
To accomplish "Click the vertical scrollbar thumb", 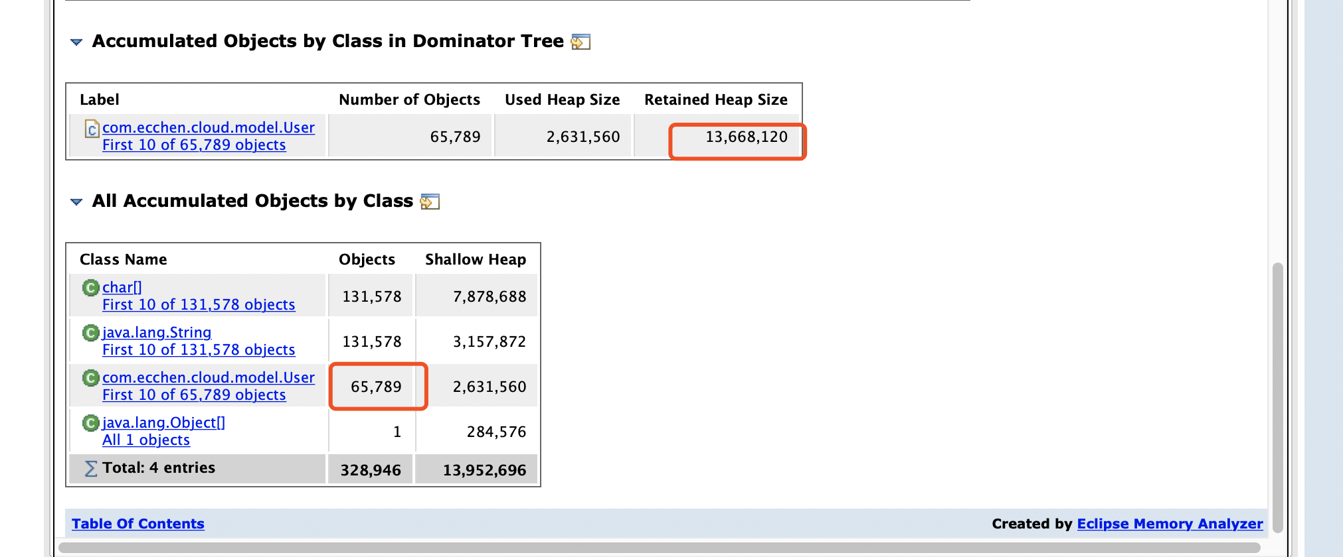I will pos(1277,398).
